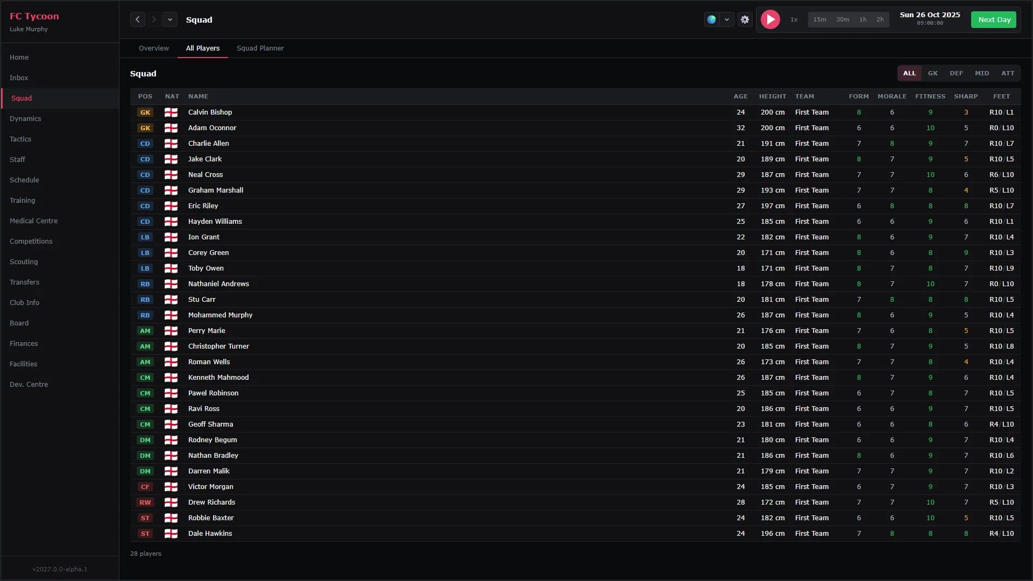Viewport: 1033px width, 581px height.
Task: Go to Scouting in the sidebar
Action: (60, 262)
